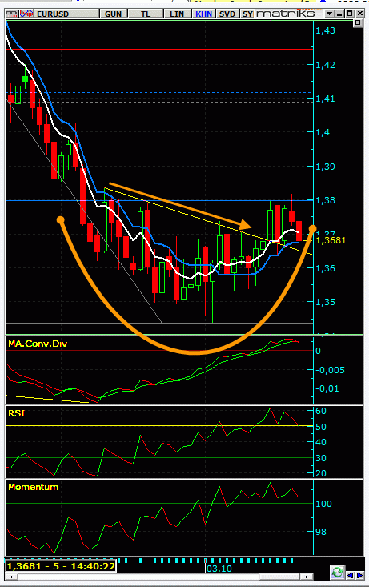This screenshot has height=587, width=369.
Task: Click the RSI indicator label
Action: [17, 413]
